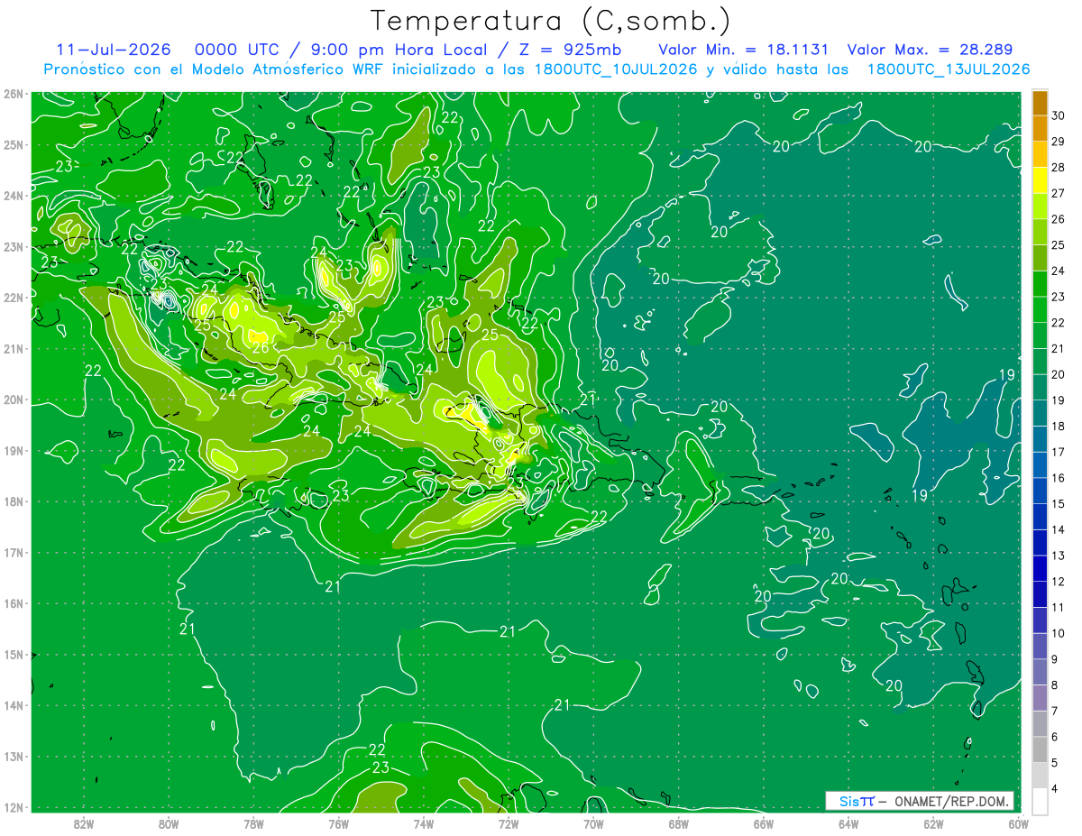Click the '11-Jul-2026' date text

(x=114, y=50)
